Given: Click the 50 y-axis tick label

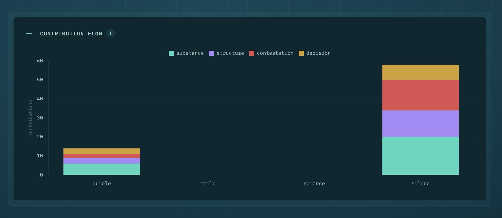Looking at the screenshot, I should click(40, 80).
